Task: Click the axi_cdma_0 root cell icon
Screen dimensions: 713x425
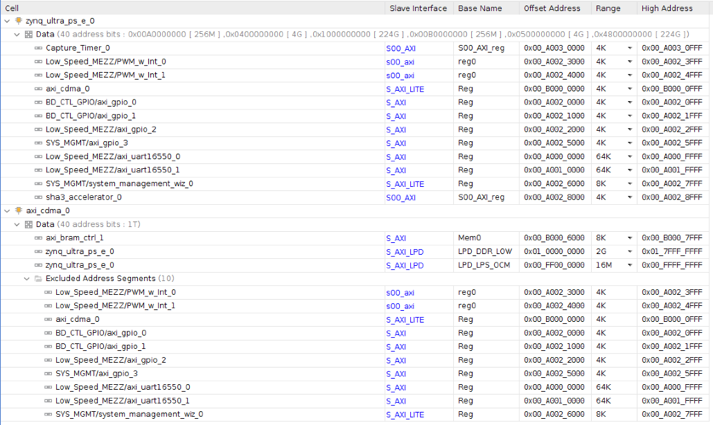Action: [19, 210]
